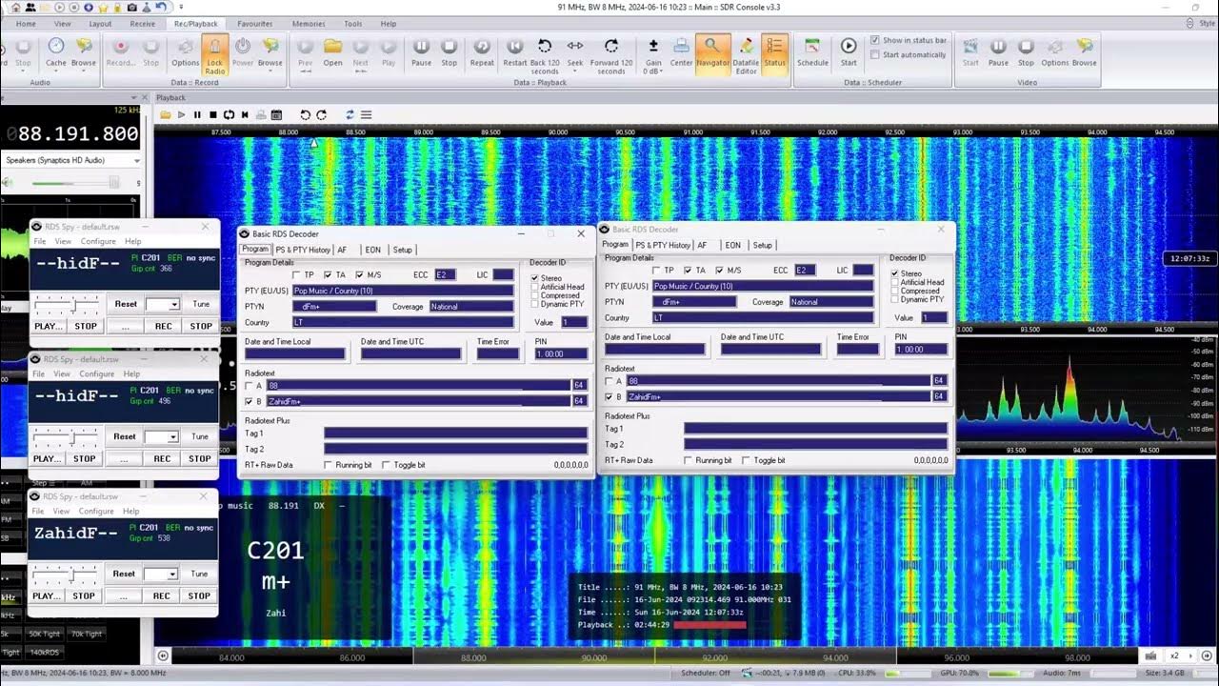Expand the dropdown beside Reset in RDS Spy
Viewport: 1219px width, 686px height.
coord(174,304)
